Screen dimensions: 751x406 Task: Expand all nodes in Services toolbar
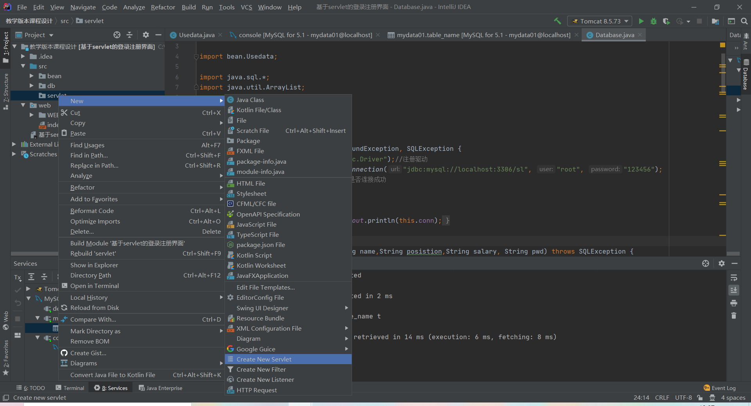(32, 277)
